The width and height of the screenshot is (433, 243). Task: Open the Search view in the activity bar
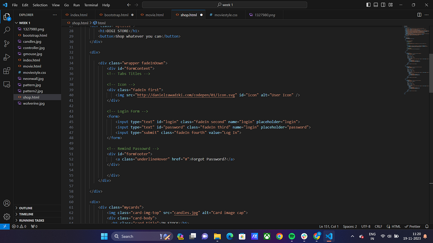coord(6,30)
